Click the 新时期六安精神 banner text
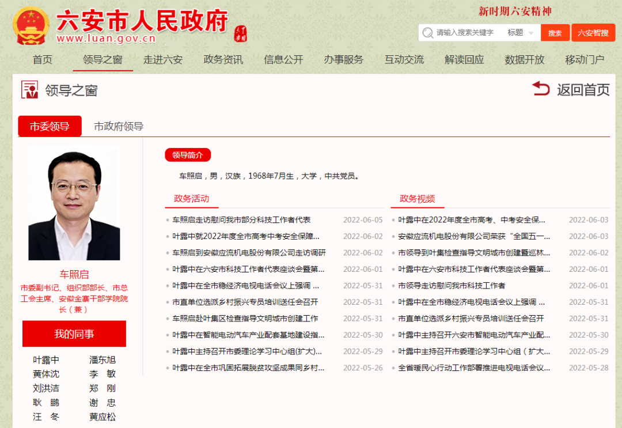 point(515,11)
